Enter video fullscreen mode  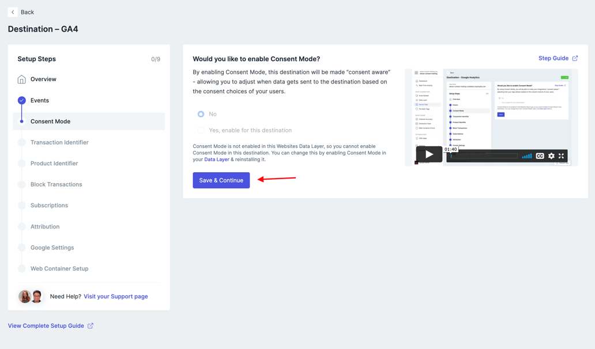click(x=561, y=156)
